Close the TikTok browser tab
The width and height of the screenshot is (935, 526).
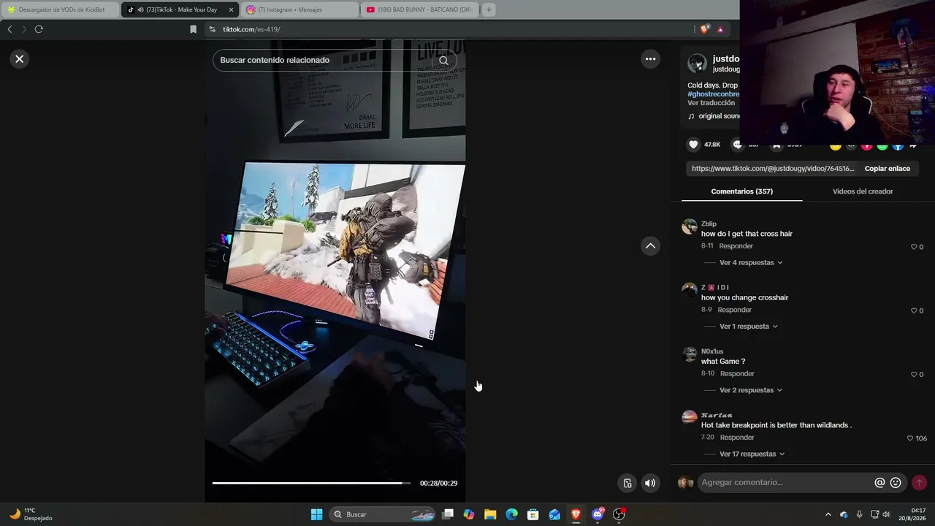click(232, 9)
